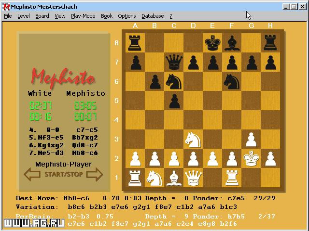Select the white pawn on F2
Viewport: 309px width, 231px height.
(x=232, y=159)
